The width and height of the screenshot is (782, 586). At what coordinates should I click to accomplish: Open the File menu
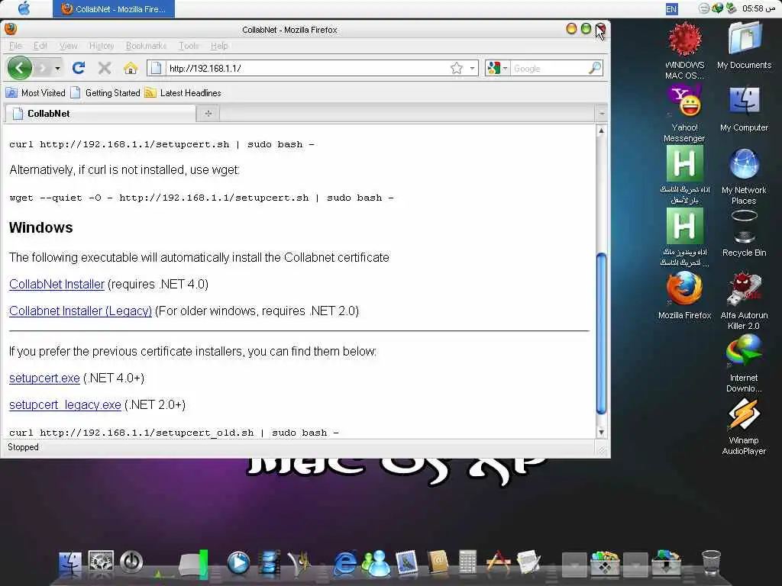(15, 46)
